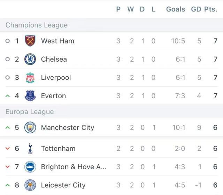Open the West Ham team name
The image size is (223, 195).
click(57, 41)
